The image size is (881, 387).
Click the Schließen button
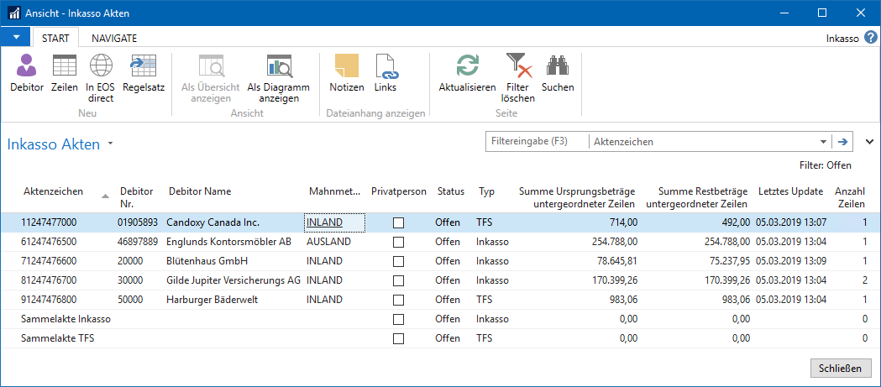[841, 369]
